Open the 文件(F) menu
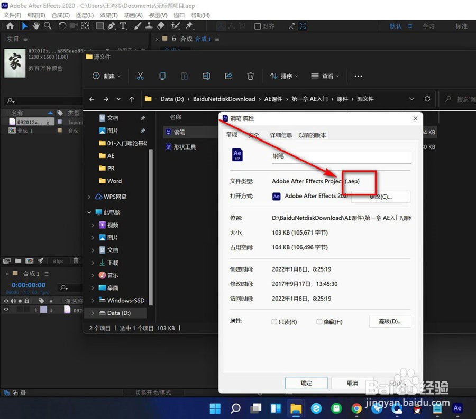476x419 pixels. pyautogui.click(x=12, y=15)
